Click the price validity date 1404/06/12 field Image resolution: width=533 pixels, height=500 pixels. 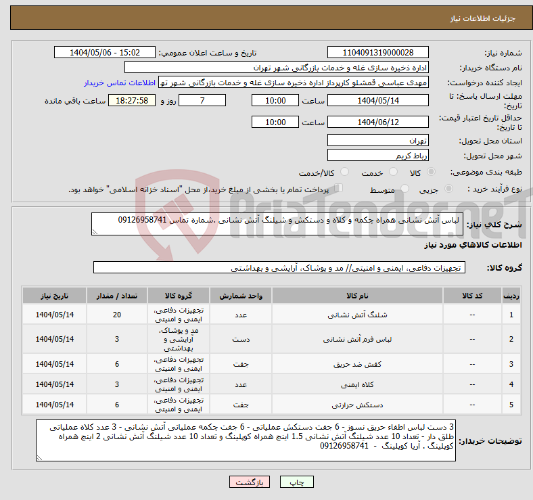tap(378, 122)
